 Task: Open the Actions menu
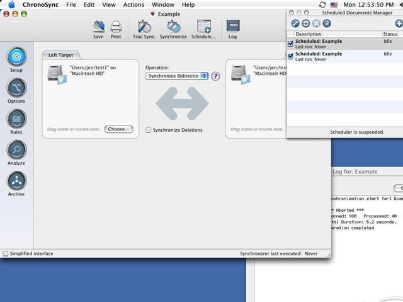(133, 4)
